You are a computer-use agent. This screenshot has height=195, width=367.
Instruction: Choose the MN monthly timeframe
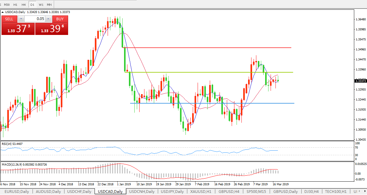pos(49,5)
